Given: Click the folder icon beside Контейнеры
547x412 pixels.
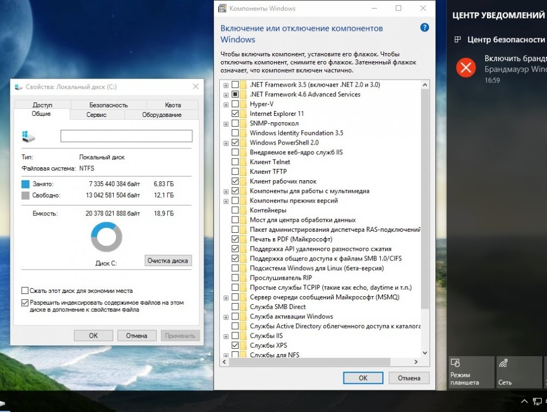Looking at the screenshot, I should click(243, 211).
